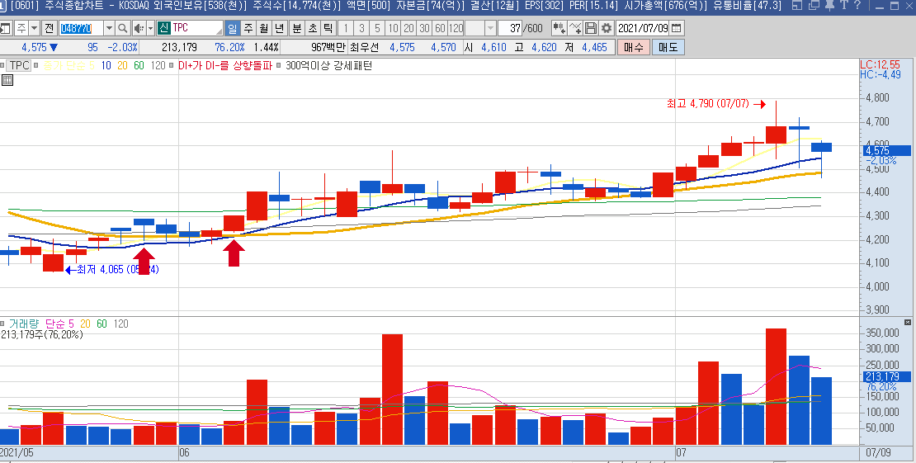The width and height of the screenshot is (916, 463).
Task: Toggle the 300억이상 강세패턴 marker
Action: tap(279, 65)
